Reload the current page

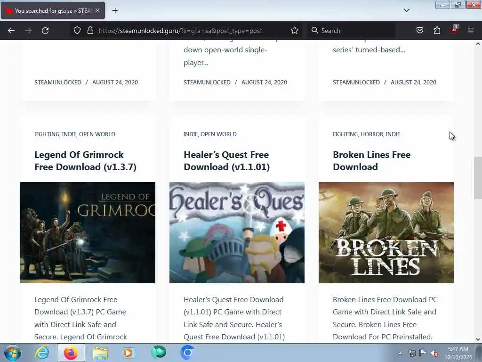point(45,31)
